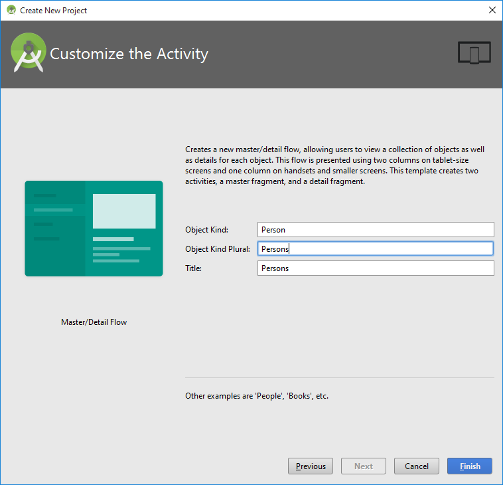The height and width of the screenshot is (485, 503).
Task: Place cursor in the Title text field
Action: point(376,268)
